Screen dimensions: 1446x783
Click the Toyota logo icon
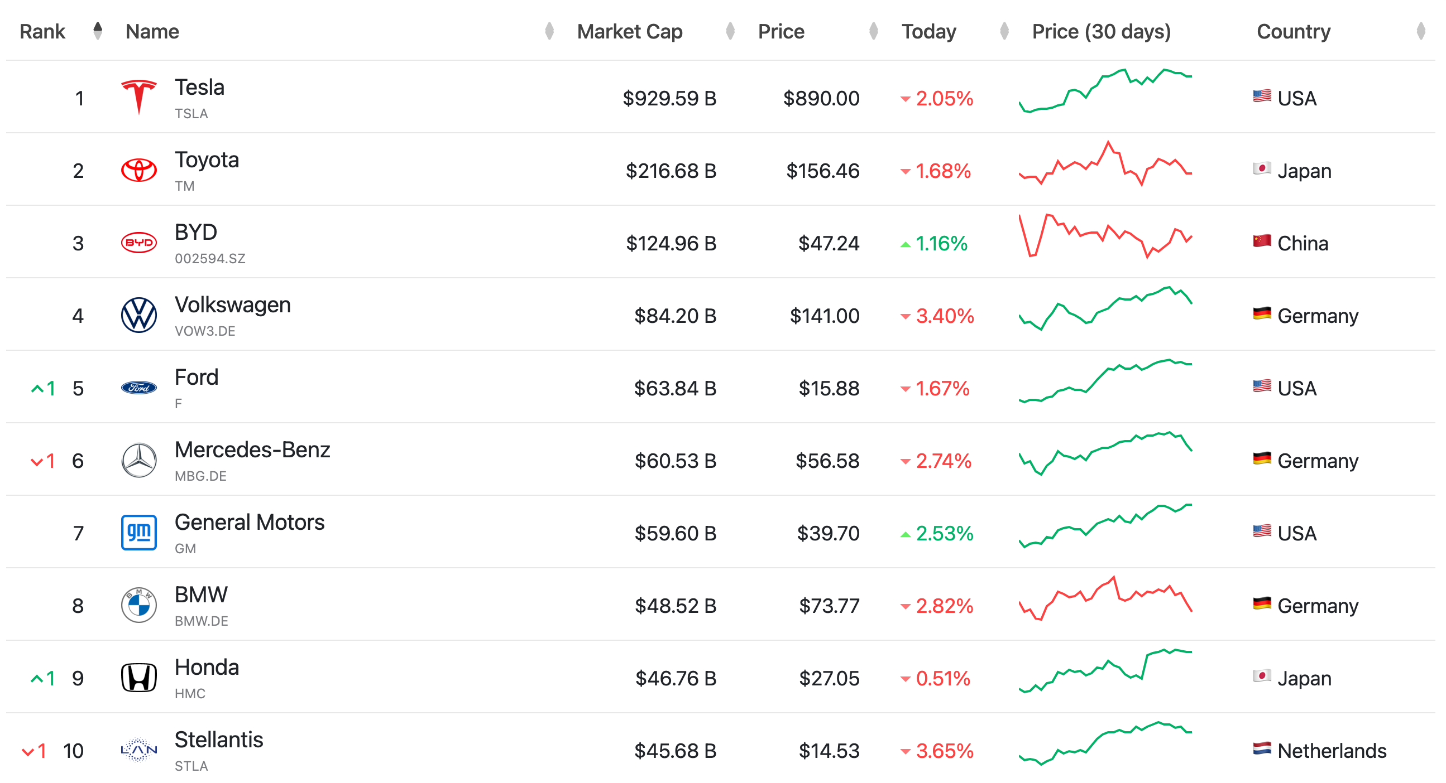coord(138,170)
